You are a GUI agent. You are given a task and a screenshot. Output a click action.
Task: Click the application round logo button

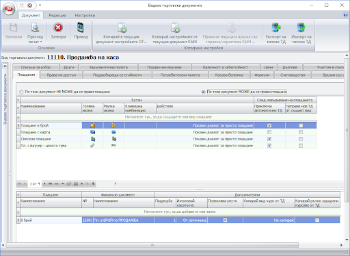click(9, 9)
